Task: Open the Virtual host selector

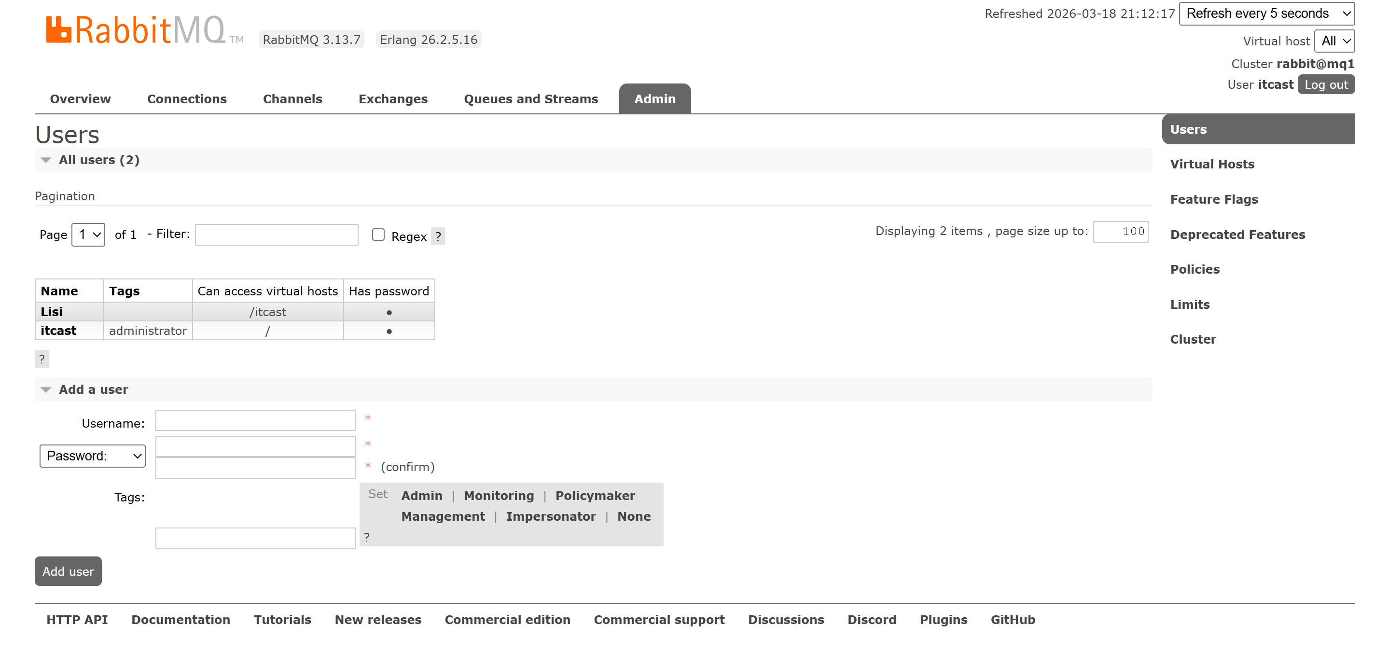Action: pyautogui.click(x=1334, y=41)
